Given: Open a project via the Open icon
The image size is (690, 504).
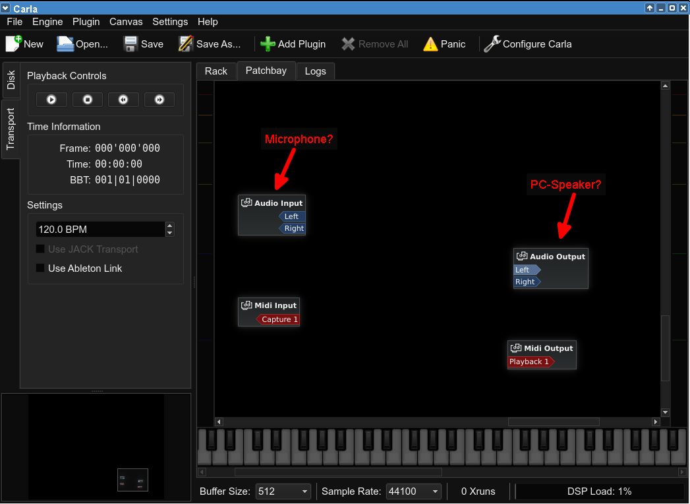Looking at the screenshot, I should pos(65,44).
